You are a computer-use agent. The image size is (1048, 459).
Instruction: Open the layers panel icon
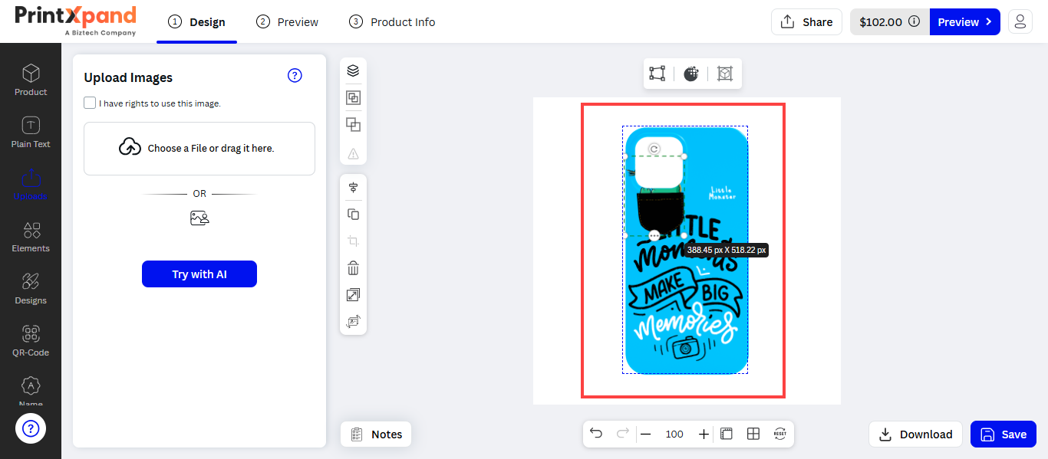coord(353,70)
